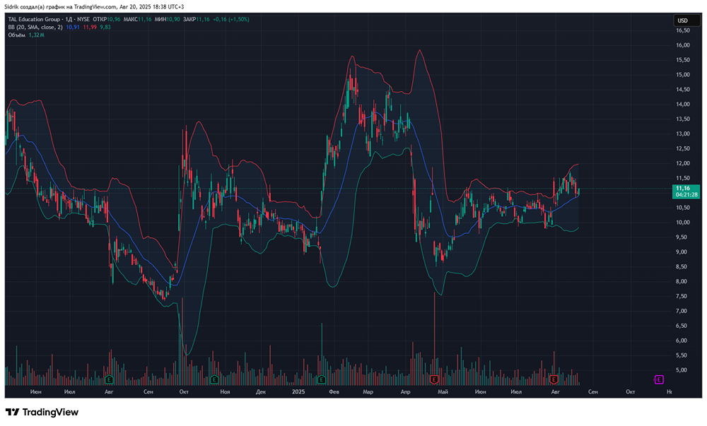The width and height of the screenshot is (707, 426).
Task: Select the green earnings marker below August 2024
Action: point(107,379)
